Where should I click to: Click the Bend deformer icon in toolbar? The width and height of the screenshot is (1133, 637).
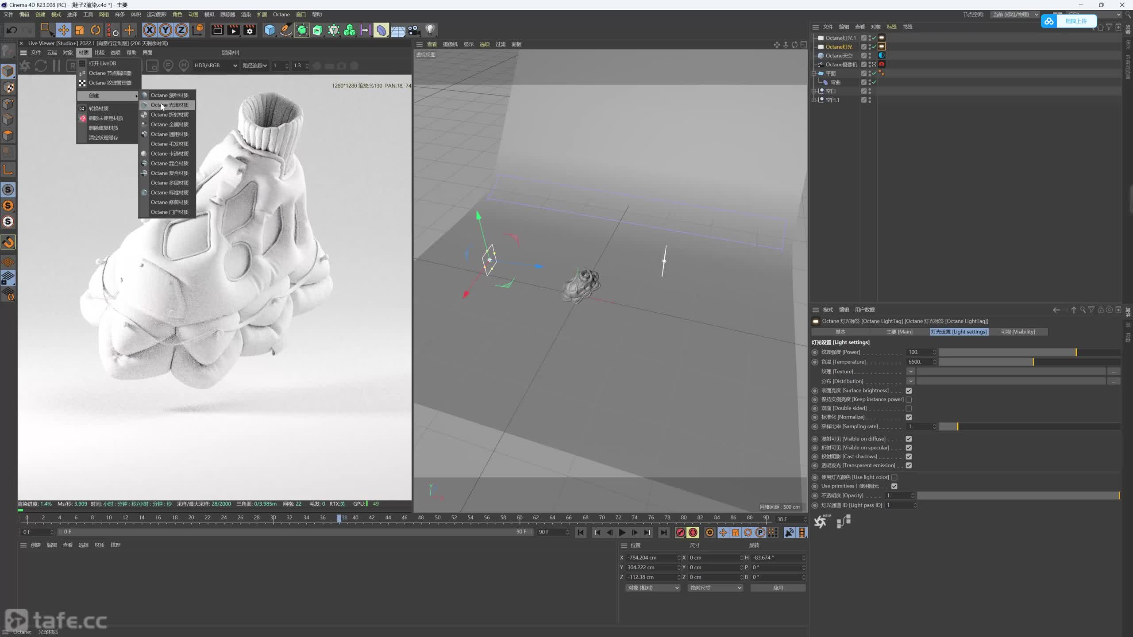381,30
